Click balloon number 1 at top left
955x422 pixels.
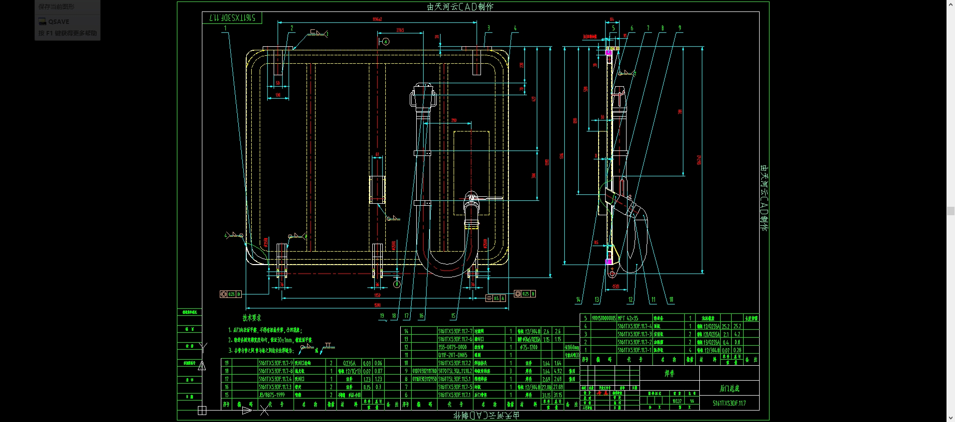(x=225, y=28)
